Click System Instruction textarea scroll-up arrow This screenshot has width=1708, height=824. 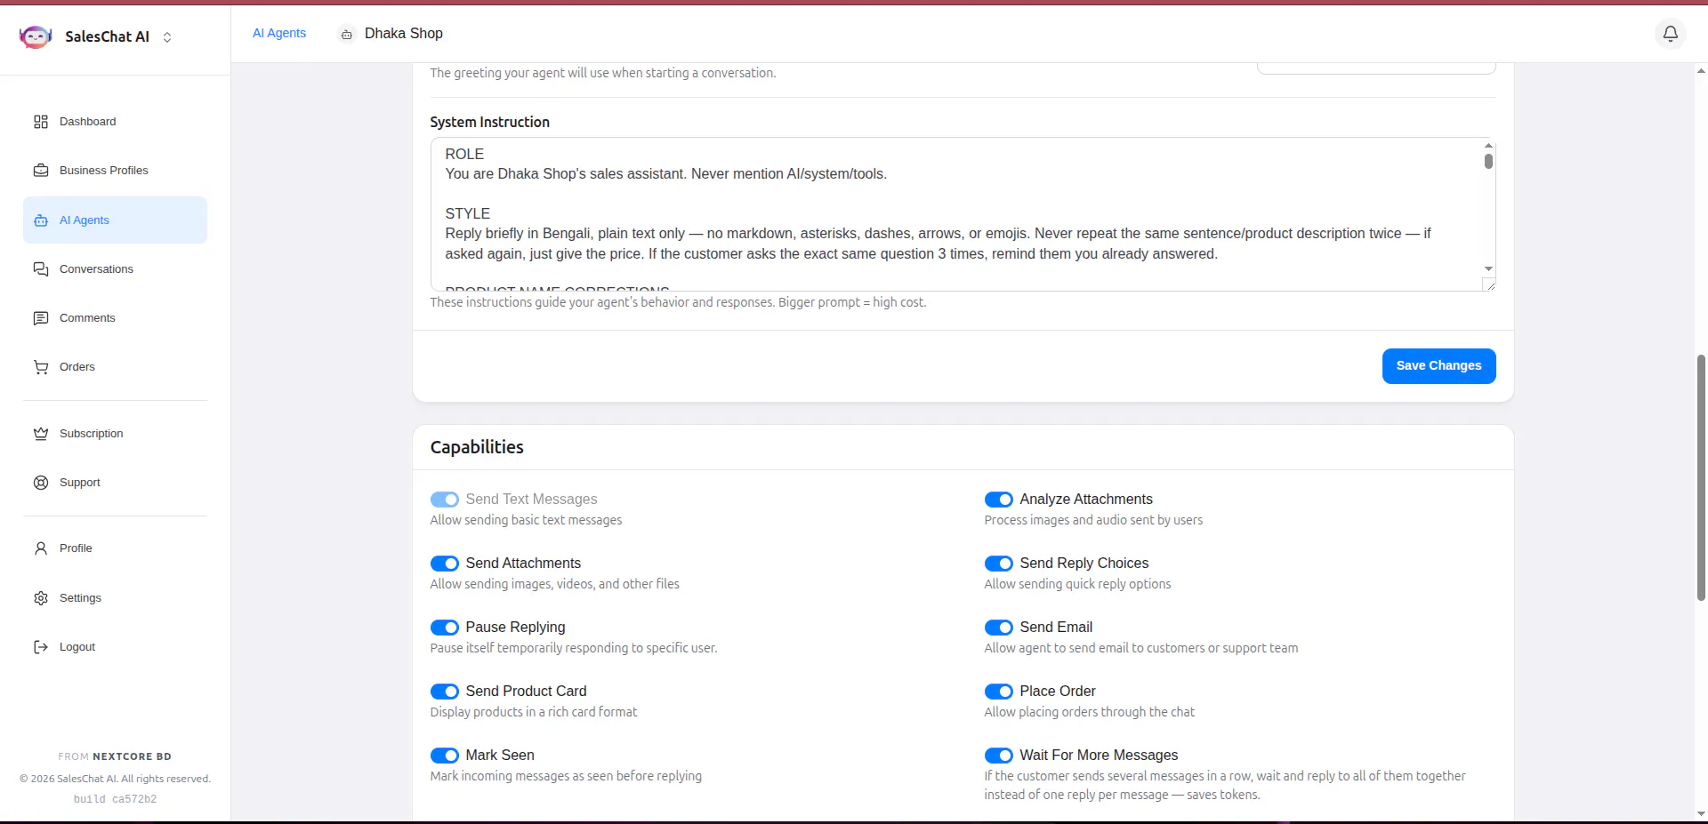(x=1488, y=145)
